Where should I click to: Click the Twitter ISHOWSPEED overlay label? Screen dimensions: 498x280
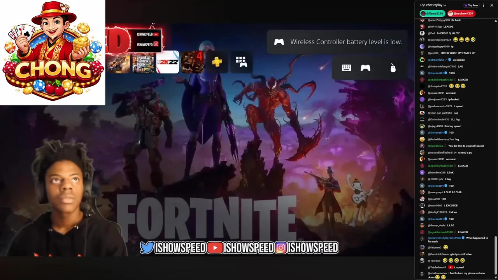pos(173,248)
